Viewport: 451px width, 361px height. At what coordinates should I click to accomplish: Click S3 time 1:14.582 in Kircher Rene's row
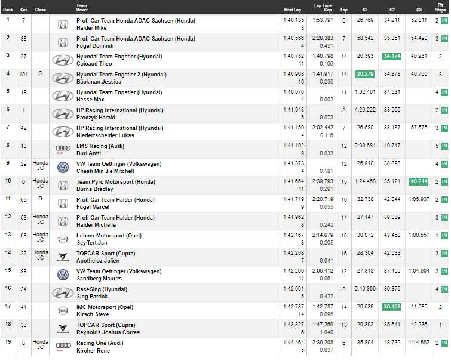pyautogui.click(x=419, y=343)
